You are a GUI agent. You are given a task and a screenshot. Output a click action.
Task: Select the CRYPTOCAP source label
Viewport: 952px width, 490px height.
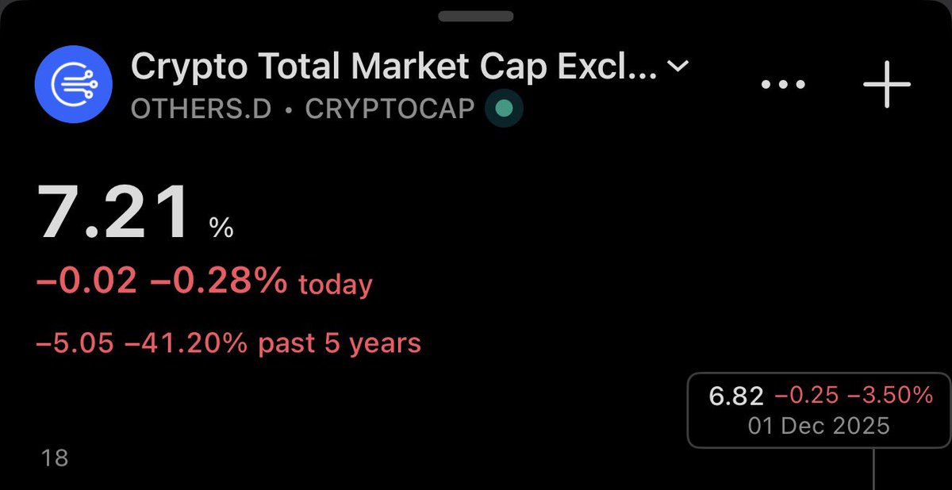click(x=390, y=109)
